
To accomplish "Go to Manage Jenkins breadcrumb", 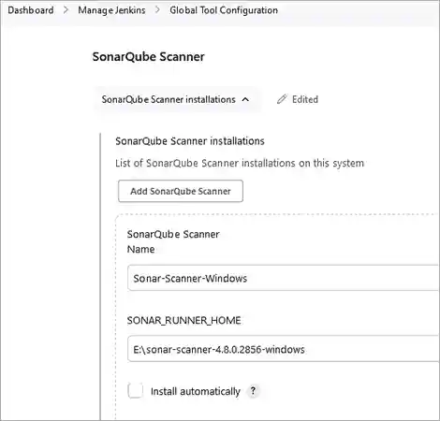I will pyautogui.click(x=111, y=10).
